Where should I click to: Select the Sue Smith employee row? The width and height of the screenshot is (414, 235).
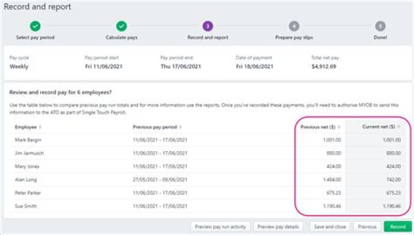tap(208, 206)
